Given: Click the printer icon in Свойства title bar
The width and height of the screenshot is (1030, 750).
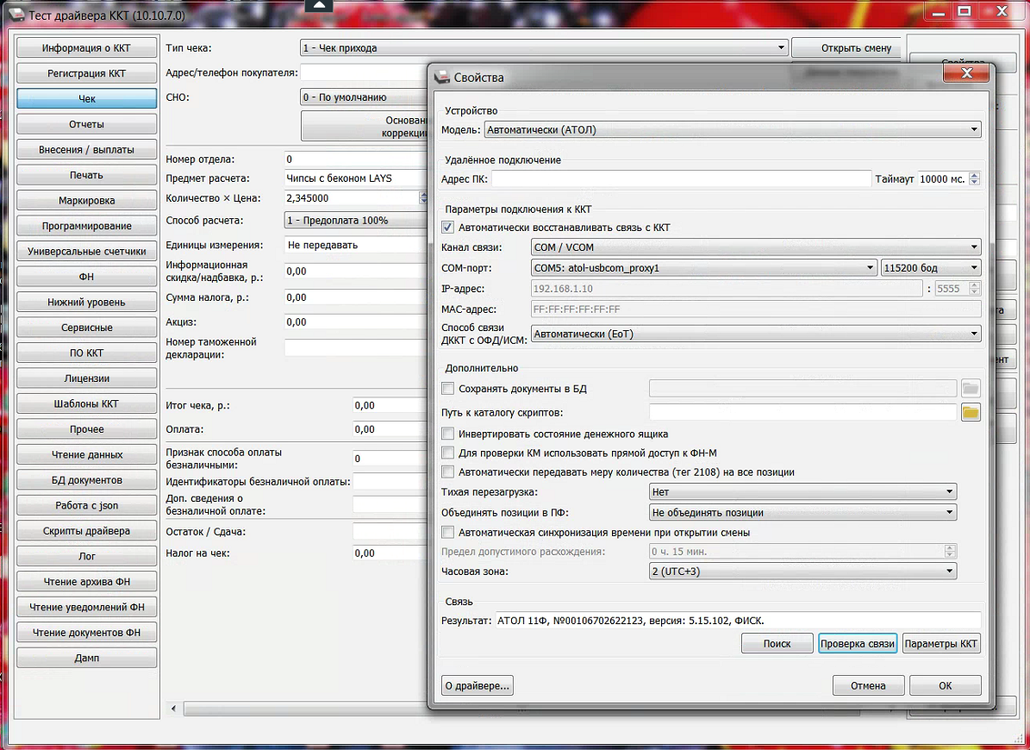Looking at the screenshot, I should click(442, 77).
